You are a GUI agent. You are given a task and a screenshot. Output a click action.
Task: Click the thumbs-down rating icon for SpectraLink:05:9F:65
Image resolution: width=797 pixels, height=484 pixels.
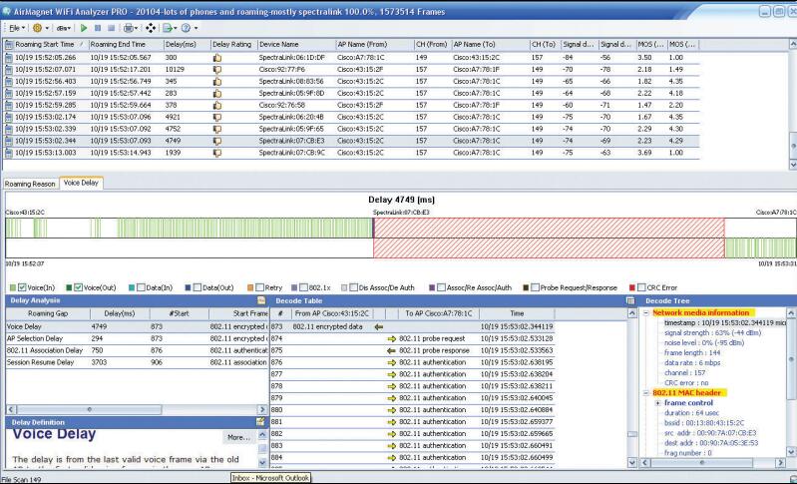pos(217,129)
